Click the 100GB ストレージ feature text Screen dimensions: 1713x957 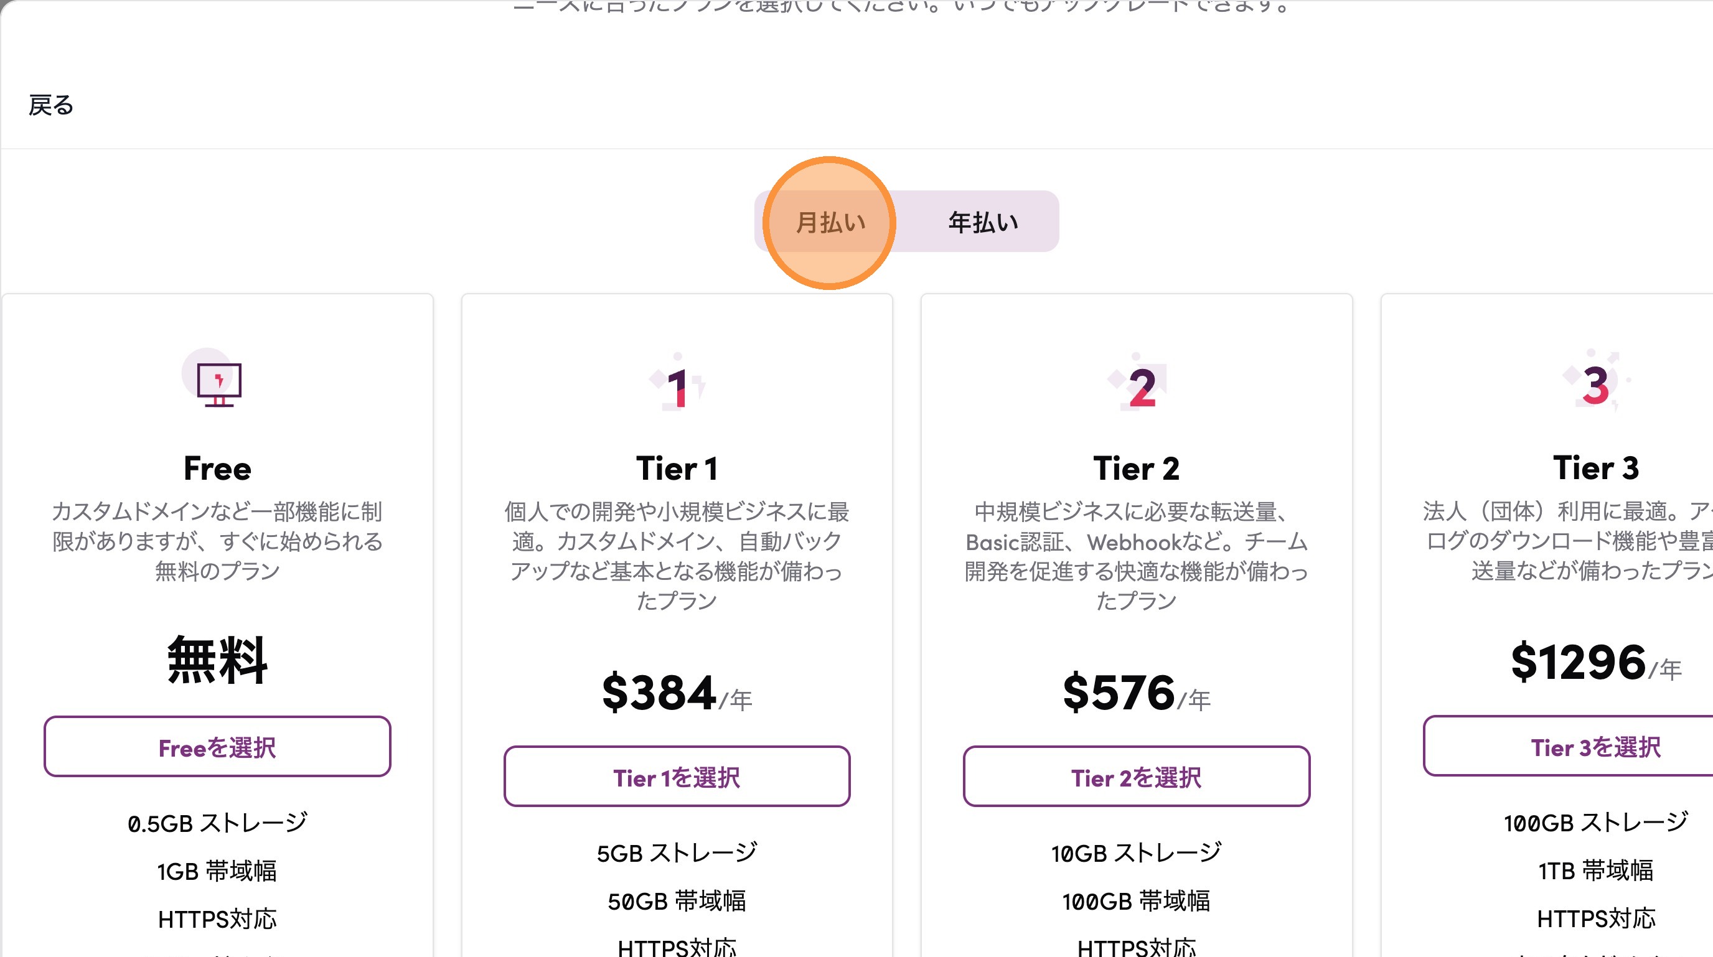pyautogui.click(x=1595, y=823)
